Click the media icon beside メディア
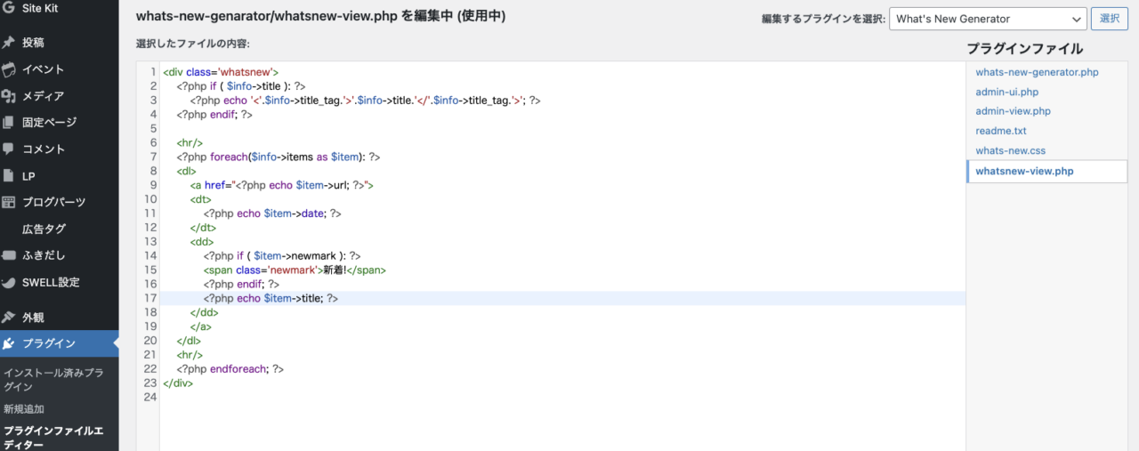1139x451 pixels. pyautogui.click(x=8, y=95)
